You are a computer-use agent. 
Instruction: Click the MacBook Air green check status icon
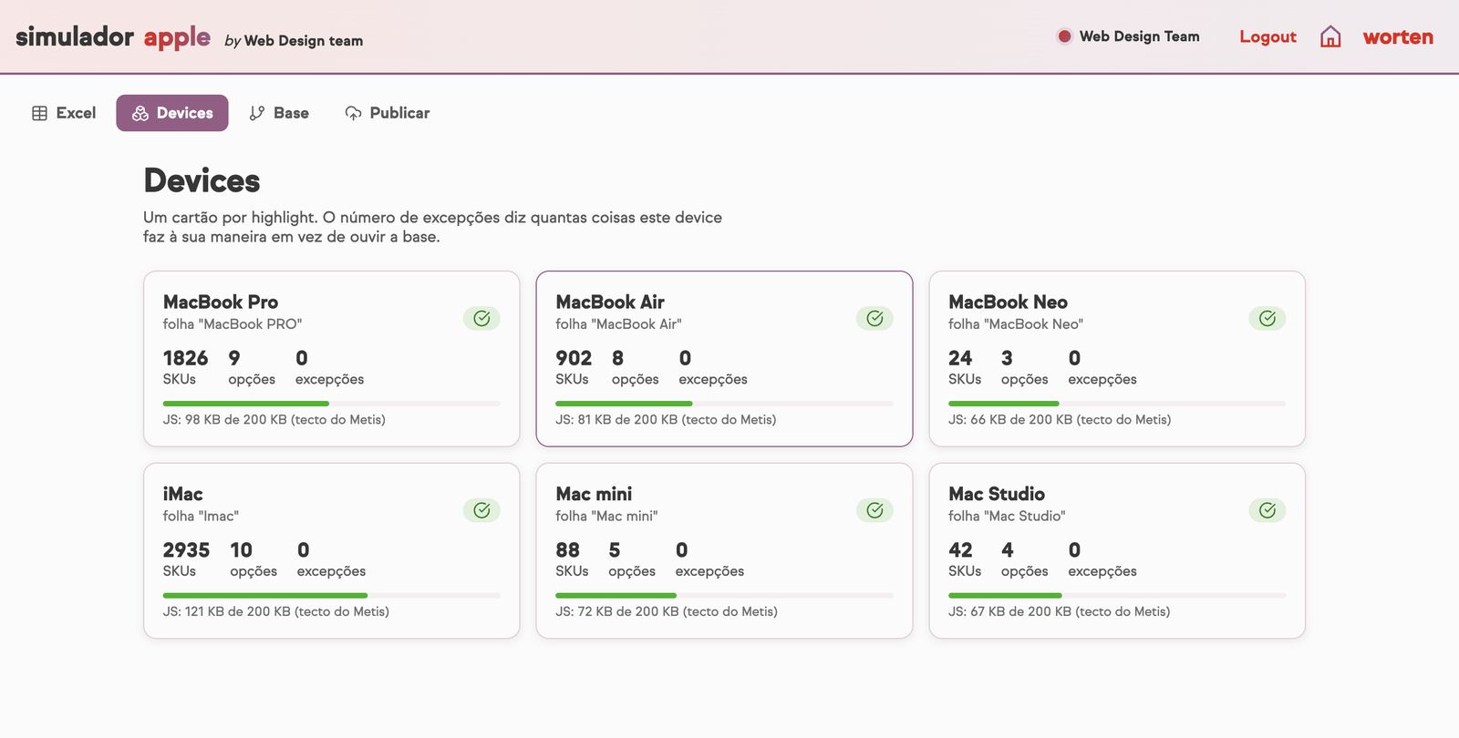click(874, 318)
